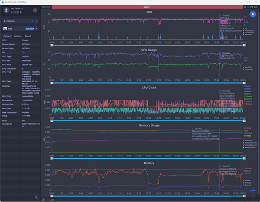Image resolution: width=260 pixels, height=202 pixels.
Task: Switch to the Setting tab
Action: (18, 36)
